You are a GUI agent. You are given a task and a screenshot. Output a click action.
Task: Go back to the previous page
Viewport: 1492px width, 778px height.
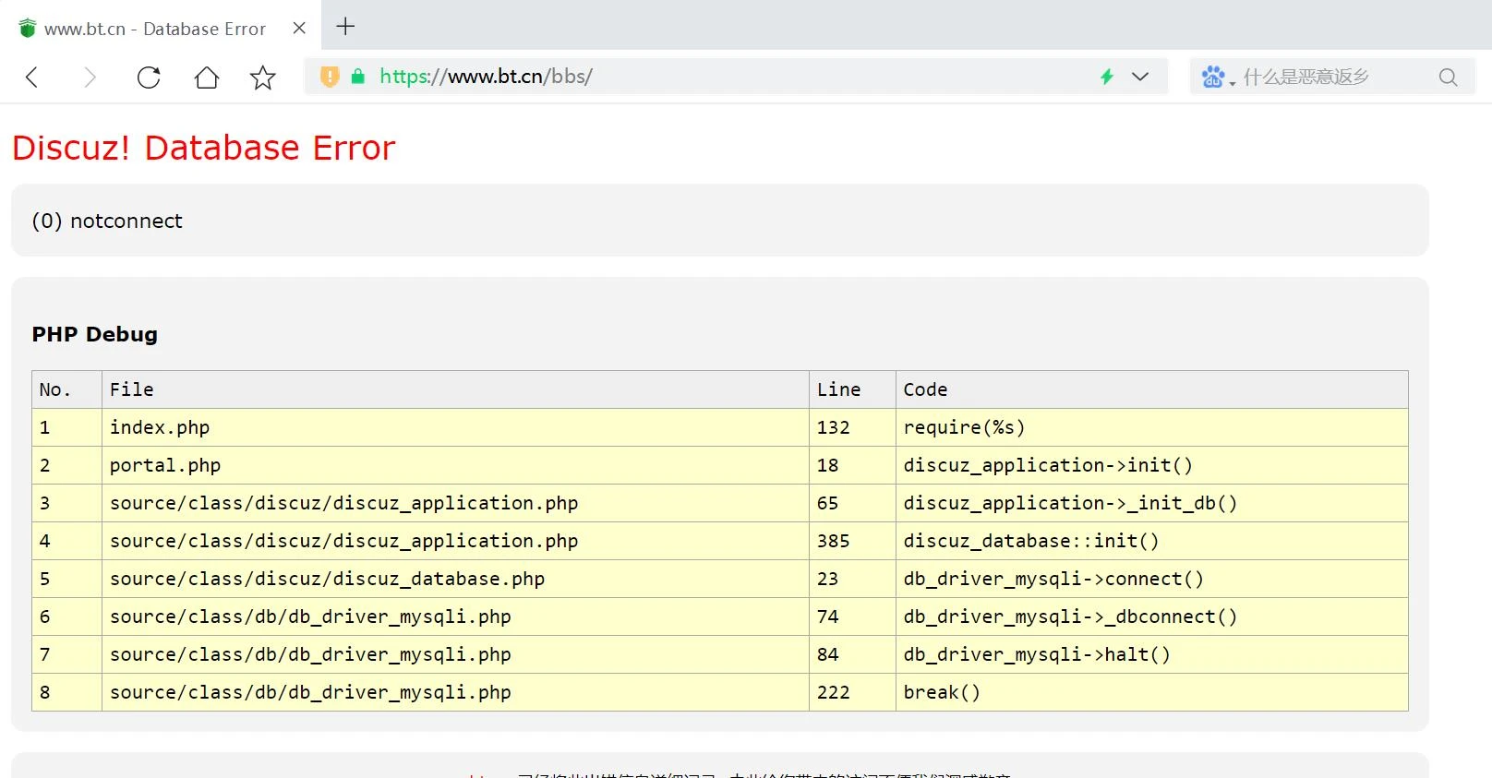point(32,78)
